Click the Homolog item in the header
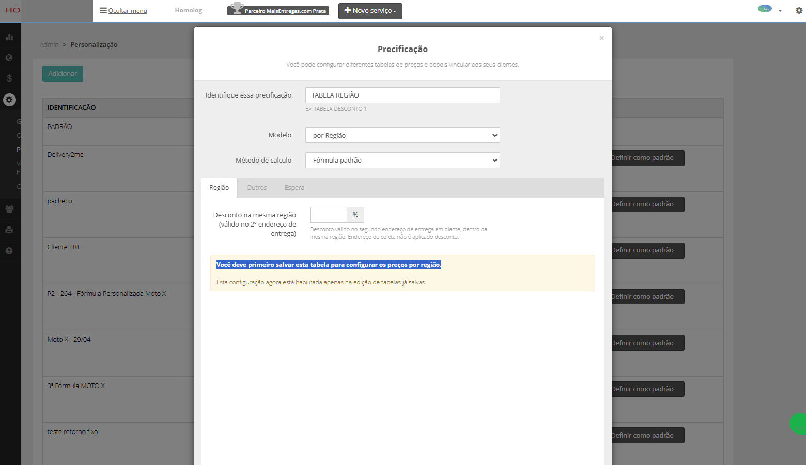Screen dimensions: 806x465 point(189,10)
